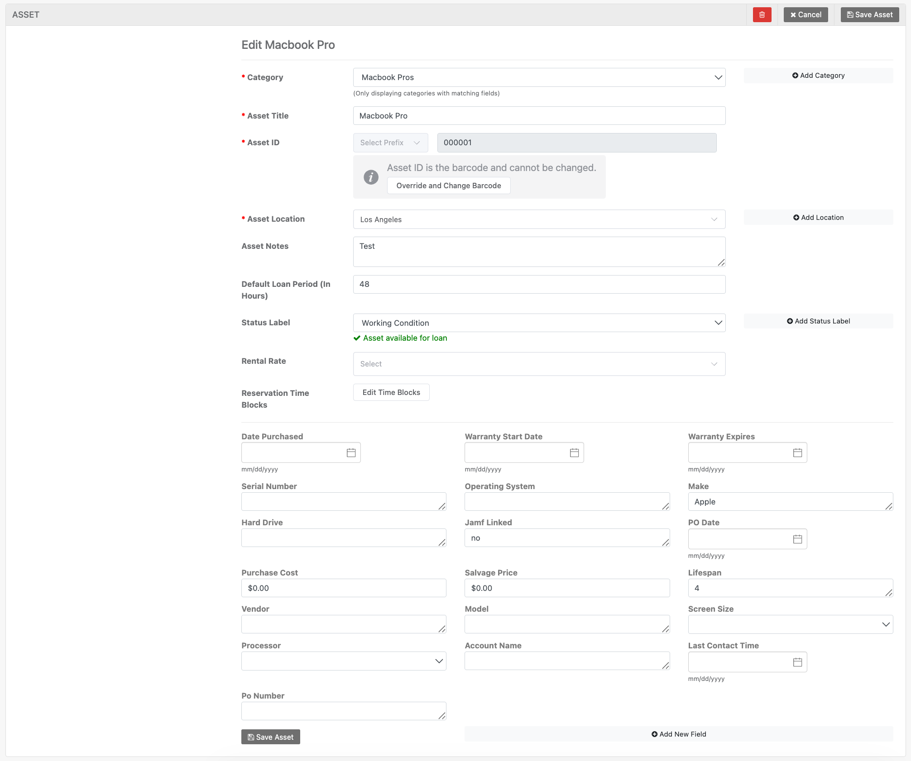Click the Vendor field
The height and width of the screenshot is (761, 911).
pos(344,624)
